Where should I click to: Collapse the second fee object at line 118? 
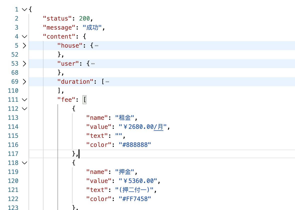click(x=24, y=163)
